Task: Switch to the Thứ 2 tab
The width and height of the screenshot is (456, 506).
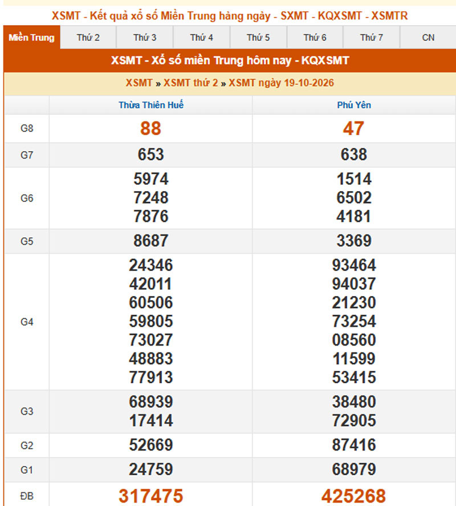Action: point(88,38)
